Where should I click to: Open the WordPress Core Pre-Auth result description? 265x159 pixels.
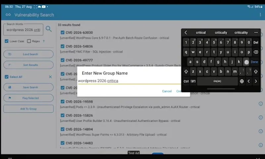pos(114,38)
